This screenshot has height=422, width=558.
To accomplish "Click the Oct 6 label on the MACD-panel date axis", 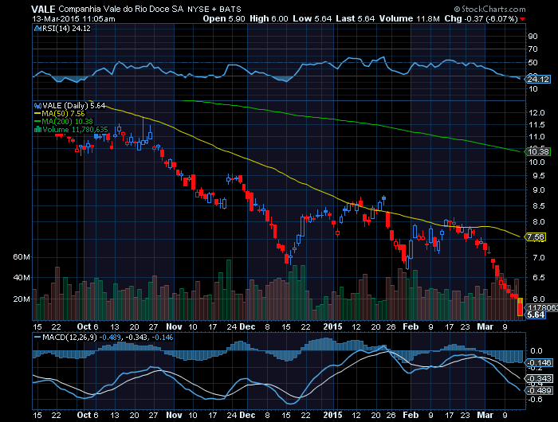I will pos(88,415).
